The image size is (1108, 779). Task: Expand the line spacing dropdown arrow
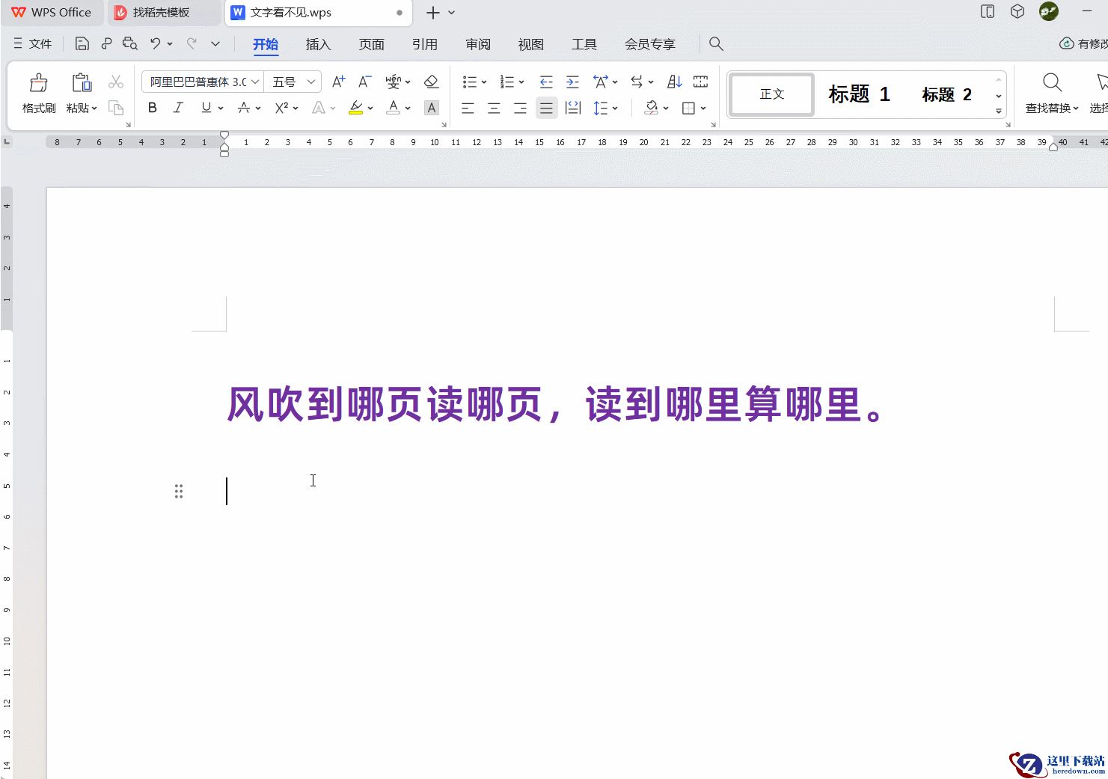(x=616, y=109)
